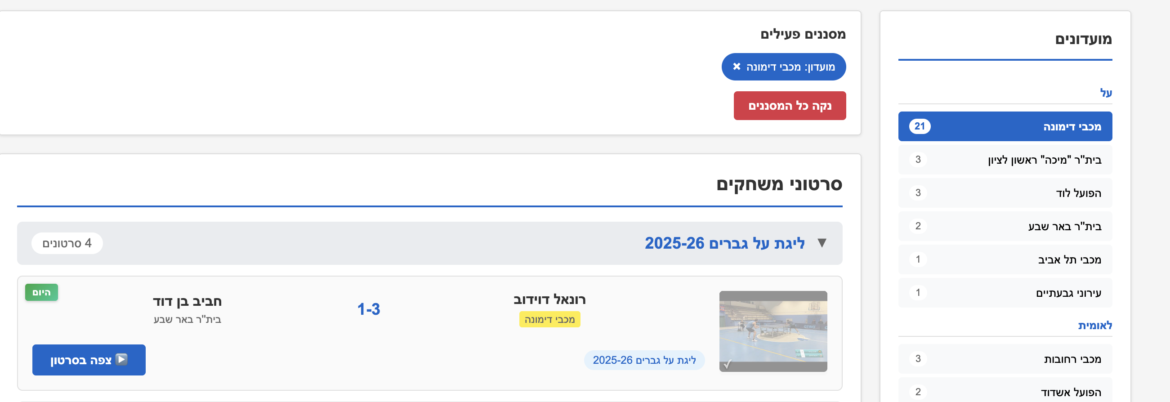Click the 3 count badge beside הפועל לוד
1170x402 pixels.
tap(917, 192)
